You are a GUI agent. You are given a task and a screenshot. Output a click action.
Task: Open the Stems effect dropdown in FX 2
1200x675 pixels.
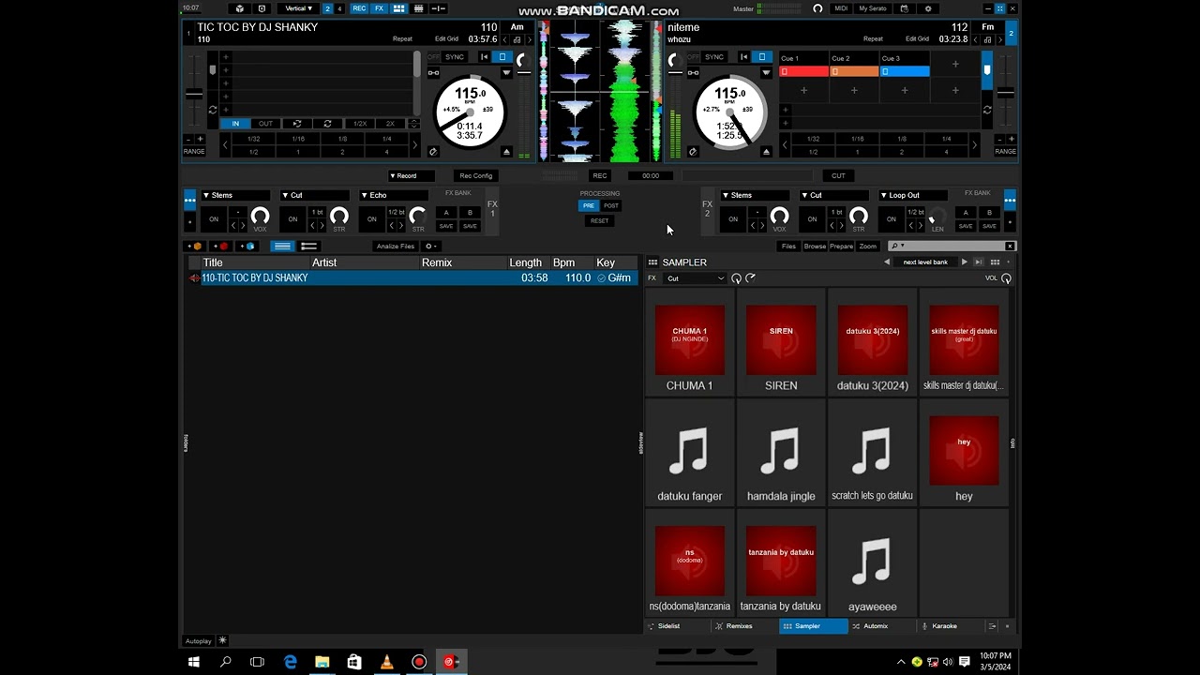tap(756, 196)
